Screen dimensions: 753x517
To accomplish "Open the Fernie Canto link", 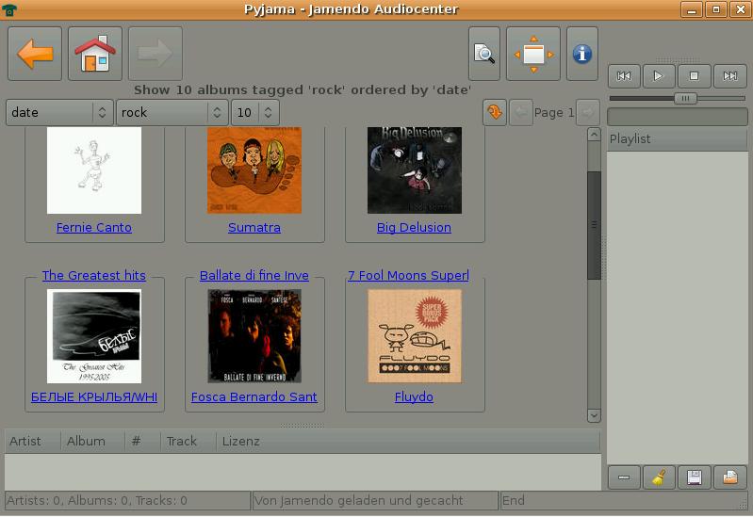I will (93, 228).
